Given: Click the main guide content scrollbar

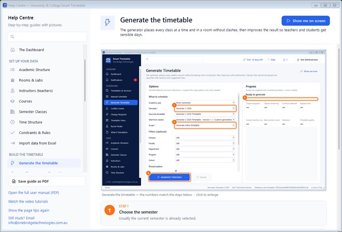Looking at the screenshot, I should [339, 99].
